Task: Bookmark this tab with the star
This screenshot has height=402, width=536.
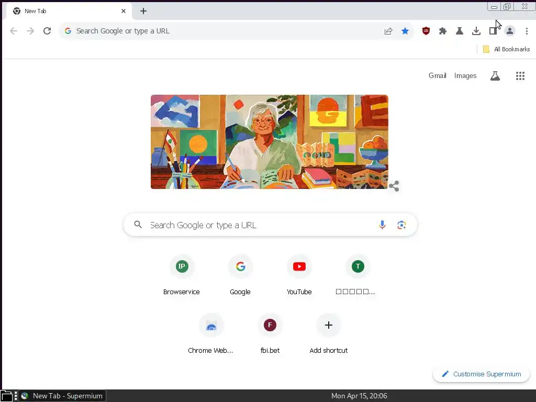Action: pyautogui.click(x=405, y=31)
